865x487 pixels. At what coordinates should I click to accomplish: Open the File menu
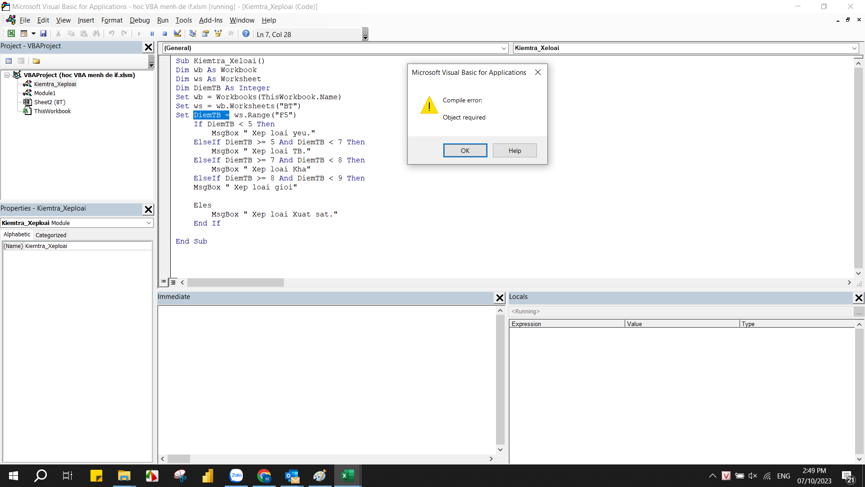[25, 20]
